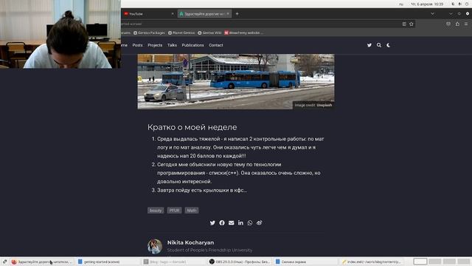
Task: Select the heading 'Кратко о моей неделе'
Action: click(192, 127)
